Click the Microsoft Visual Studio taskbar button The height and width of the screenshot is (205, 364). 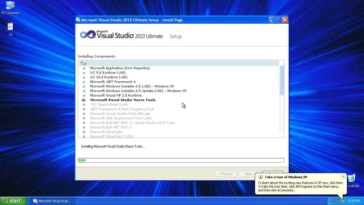click(53, 201)
